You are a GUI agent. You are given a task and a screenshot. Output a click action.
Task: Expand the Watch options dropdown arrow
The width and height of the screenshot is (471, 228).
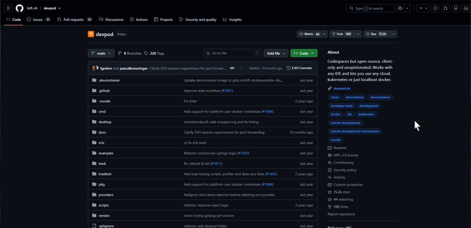click(324, 34)
